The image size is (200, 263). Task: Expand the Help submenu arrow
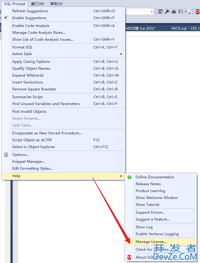121,176
